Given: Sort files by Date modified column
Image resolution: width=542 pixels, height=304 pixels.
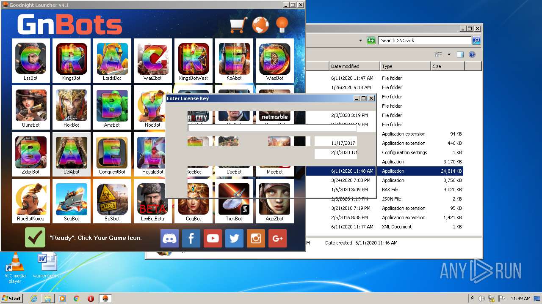Looking at the screenshot, I should point(354,66).
